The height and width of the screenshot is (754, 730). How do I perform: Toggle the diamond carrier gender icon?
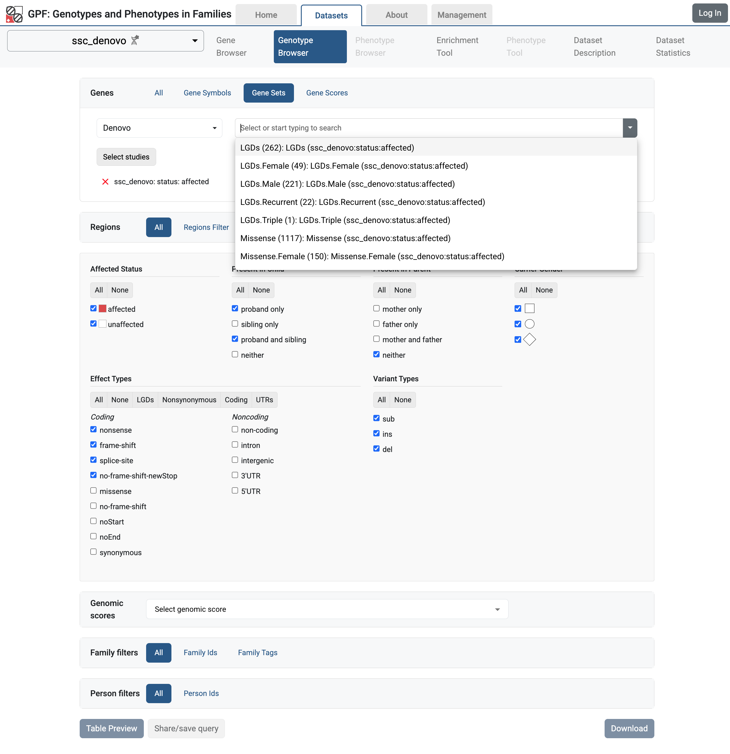(x=530, y=339)
